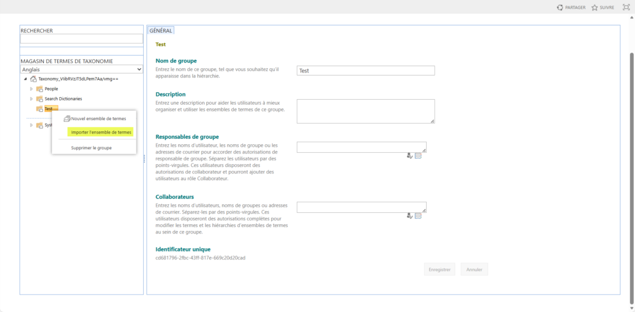Collapse the Taxonomy root node

(x=25, y=79)
